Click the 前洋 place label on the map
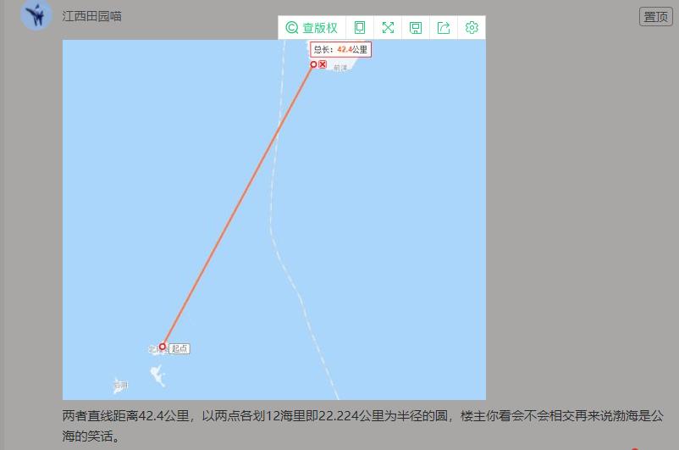 (x=340, y=68)
